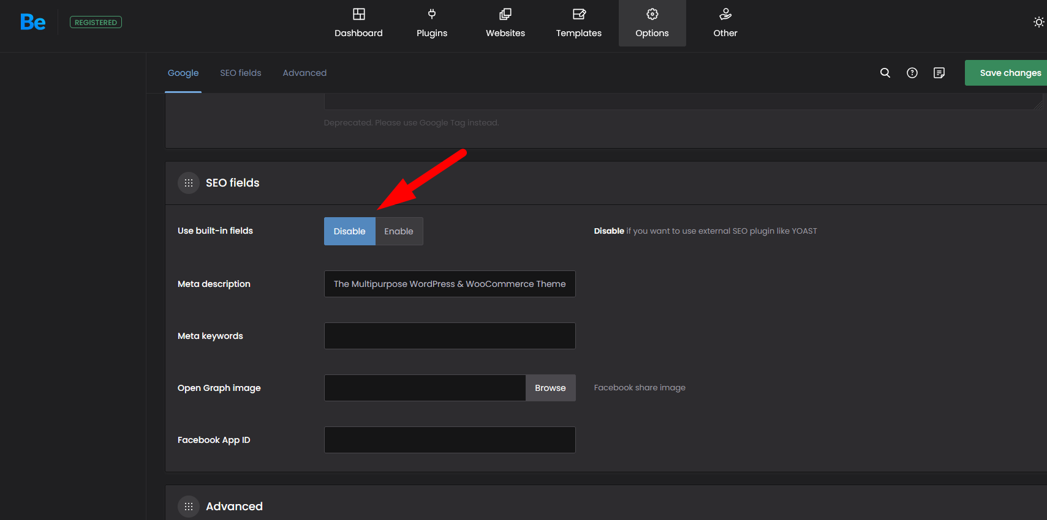Click the Deprecated Google Tag notice text
The height and width of the screenshot is (520, 1047).
[411, 122]
